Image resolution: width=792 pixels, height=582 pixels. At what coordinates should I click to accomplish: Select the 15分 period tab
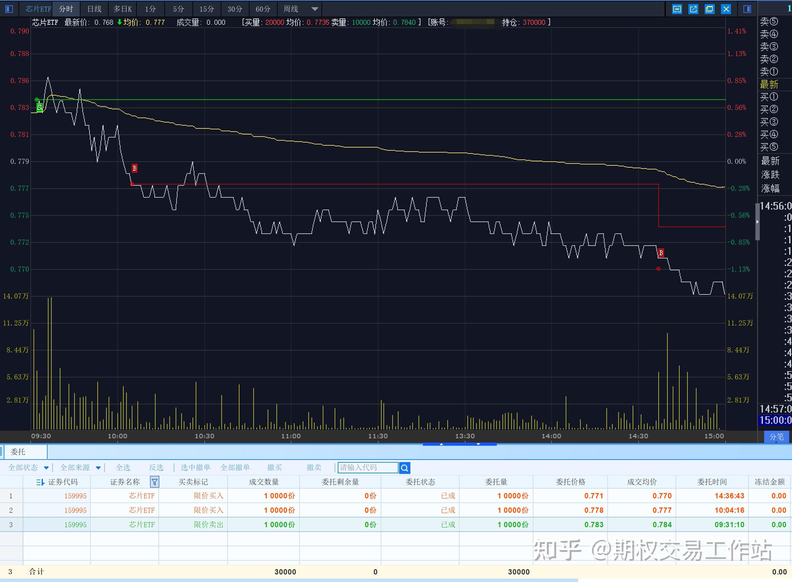click(207, 9)
